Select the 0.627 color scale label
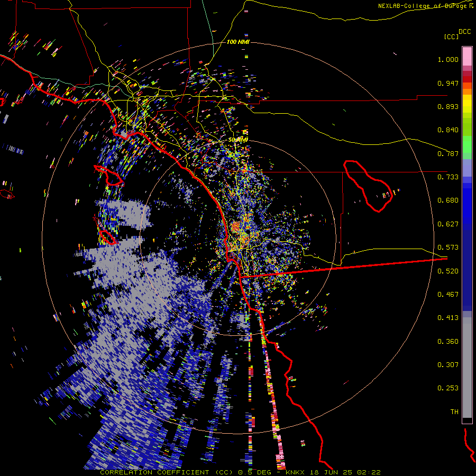Viewport: 476px width, 476px height. point(448,224)
